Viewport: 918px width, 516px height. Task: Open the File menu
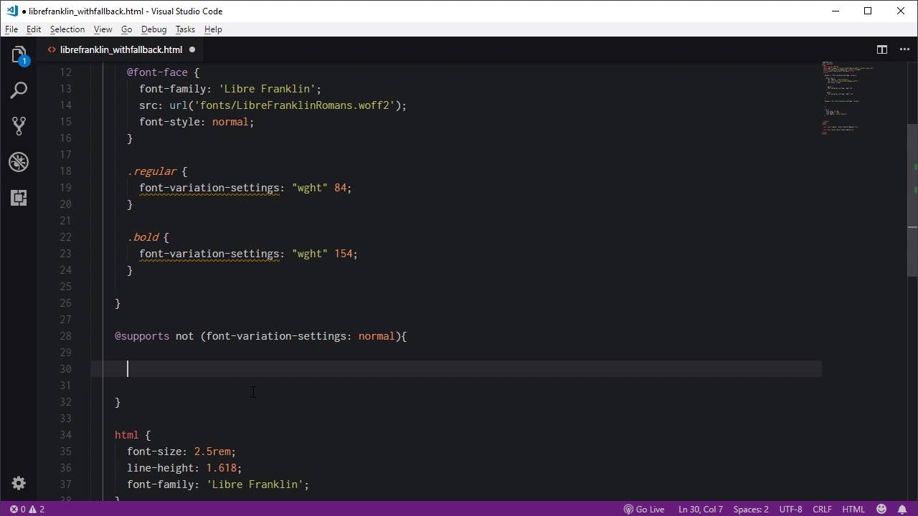pyautogui.click(x=11, y=29)
